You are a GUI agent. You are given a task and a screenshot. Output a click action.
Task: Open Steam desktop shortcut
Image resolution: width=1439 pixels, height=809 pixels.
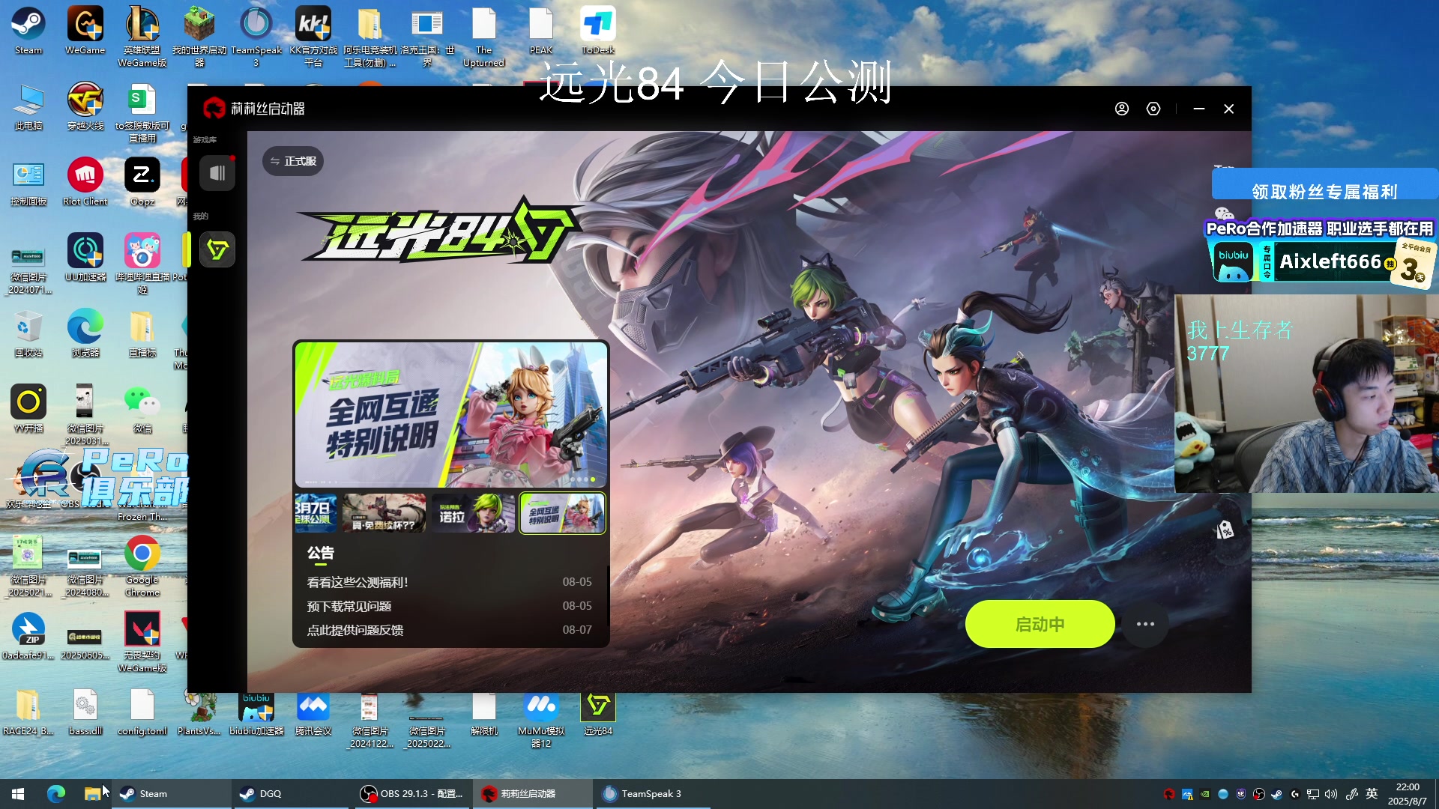[x=28, y=31]
